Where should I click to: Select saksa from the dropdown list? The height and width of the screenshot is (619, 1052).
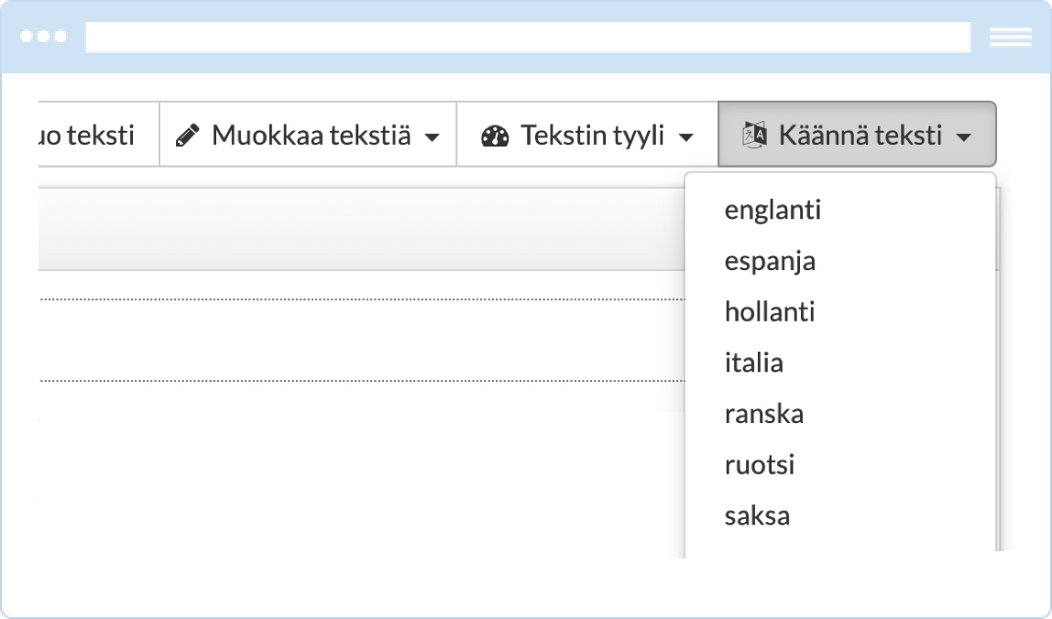coord(757,516)
